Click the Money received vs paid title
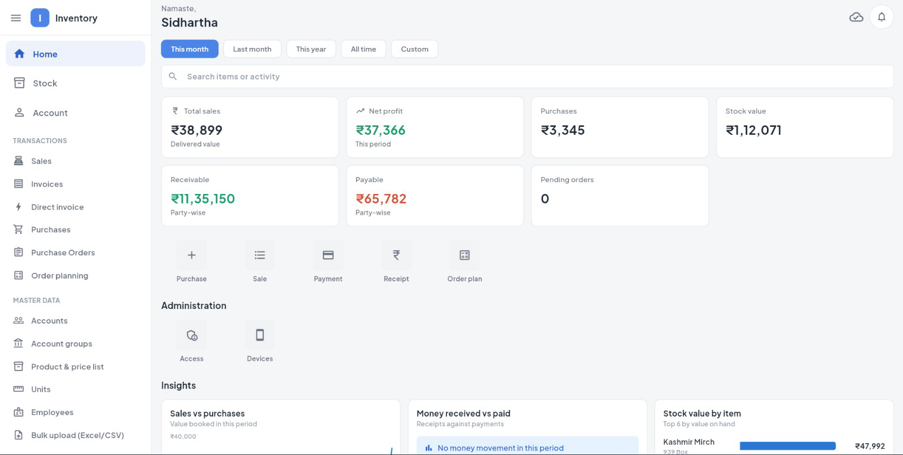This screenshot has width=903, height=455. [x=463, y=413]
